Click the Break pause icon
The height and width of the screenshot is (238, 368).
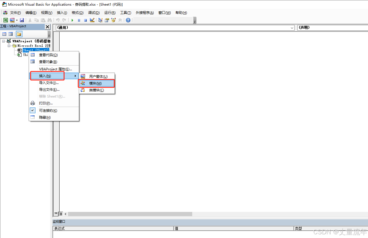pos(79,20)
